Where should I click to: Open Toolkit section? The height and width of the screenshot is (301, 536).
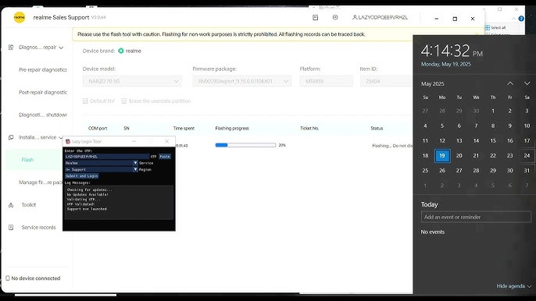[29, 205]
